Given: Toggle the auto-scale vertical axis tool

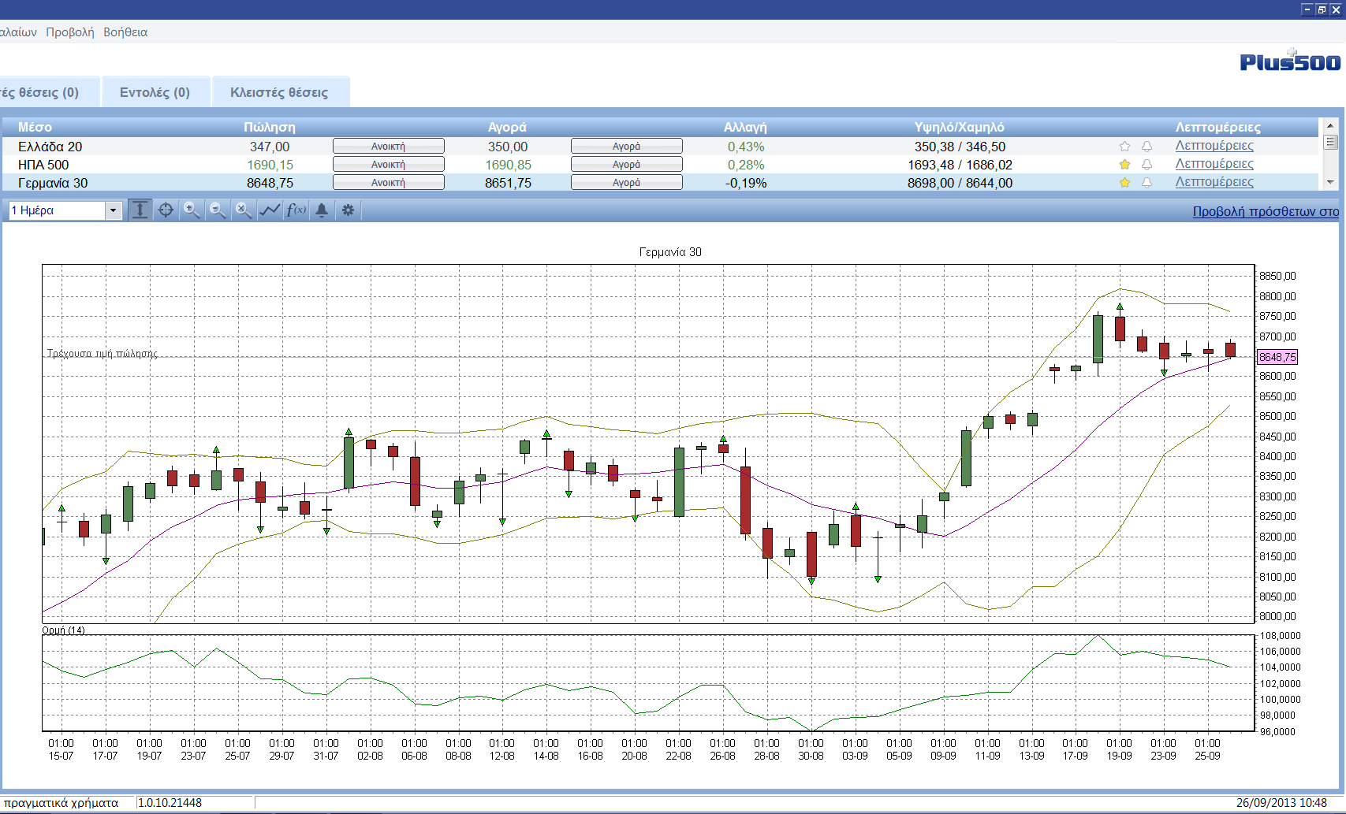Looking at the screenshot, I should [140, 210].
